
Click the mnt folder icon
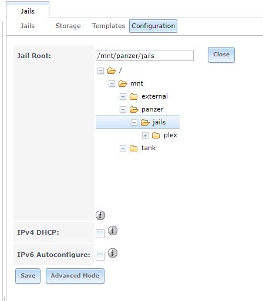pyautogui.click(x=123, y=84)
